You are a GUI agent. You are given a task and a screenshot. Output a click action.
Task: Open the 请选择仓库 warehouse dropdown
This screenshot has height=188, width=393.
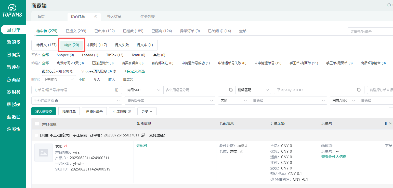pos(170,101)
